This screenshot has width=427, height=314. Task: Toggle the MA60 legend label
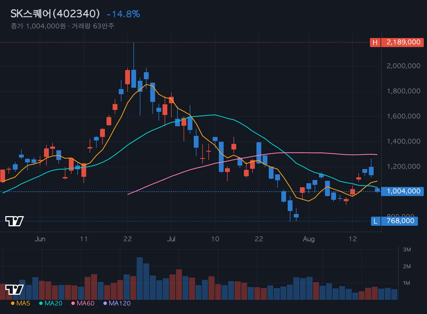pyautogui.click(x=86, y=303)
